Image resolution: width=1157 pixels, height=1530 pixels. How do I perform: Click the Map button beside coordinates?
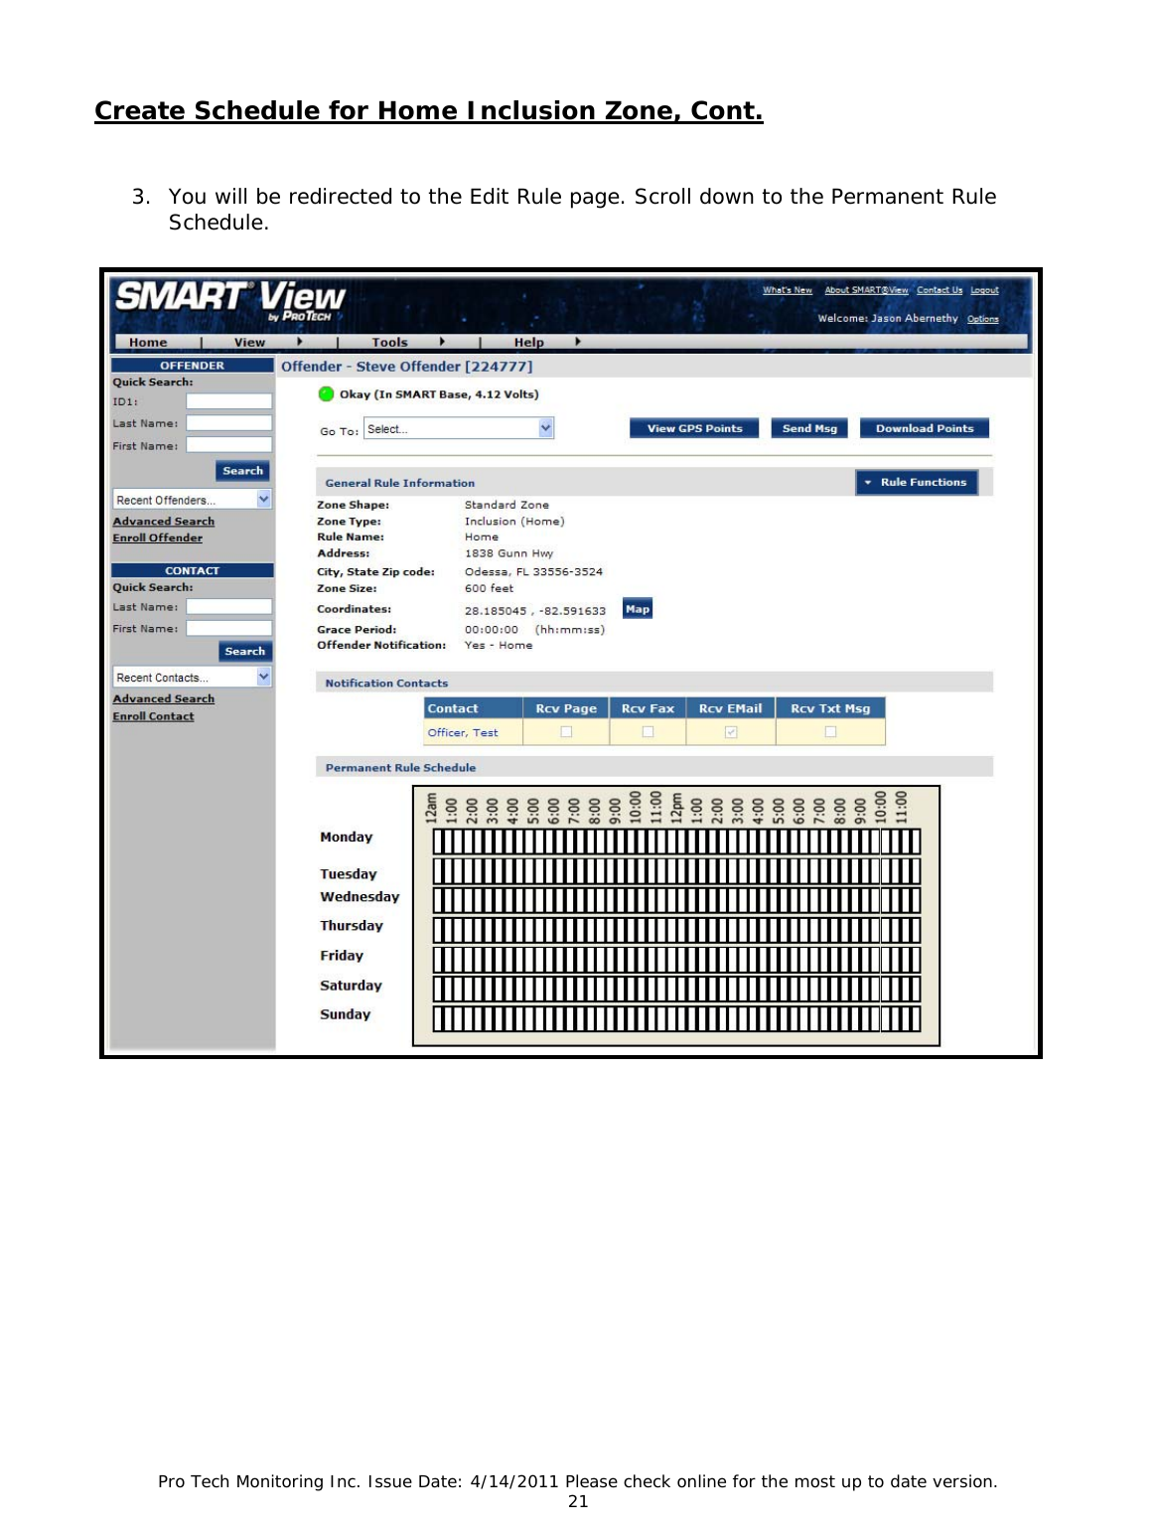(638, 609)
